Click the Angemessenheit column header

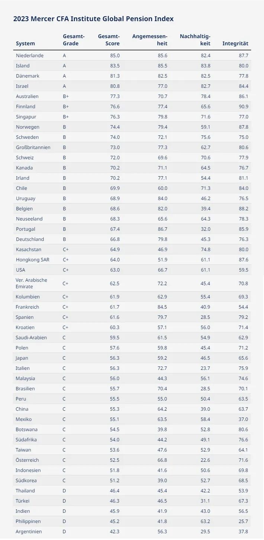pos(149,40)
